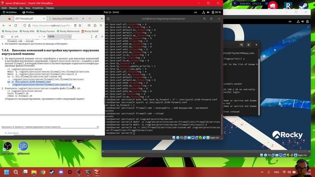Click the Firefox account icon in toolbar

(89, 26)
